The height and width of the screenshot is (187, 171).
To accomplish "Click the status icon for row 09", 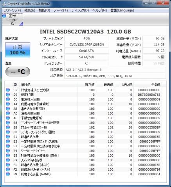I will [x=8, y=95].
